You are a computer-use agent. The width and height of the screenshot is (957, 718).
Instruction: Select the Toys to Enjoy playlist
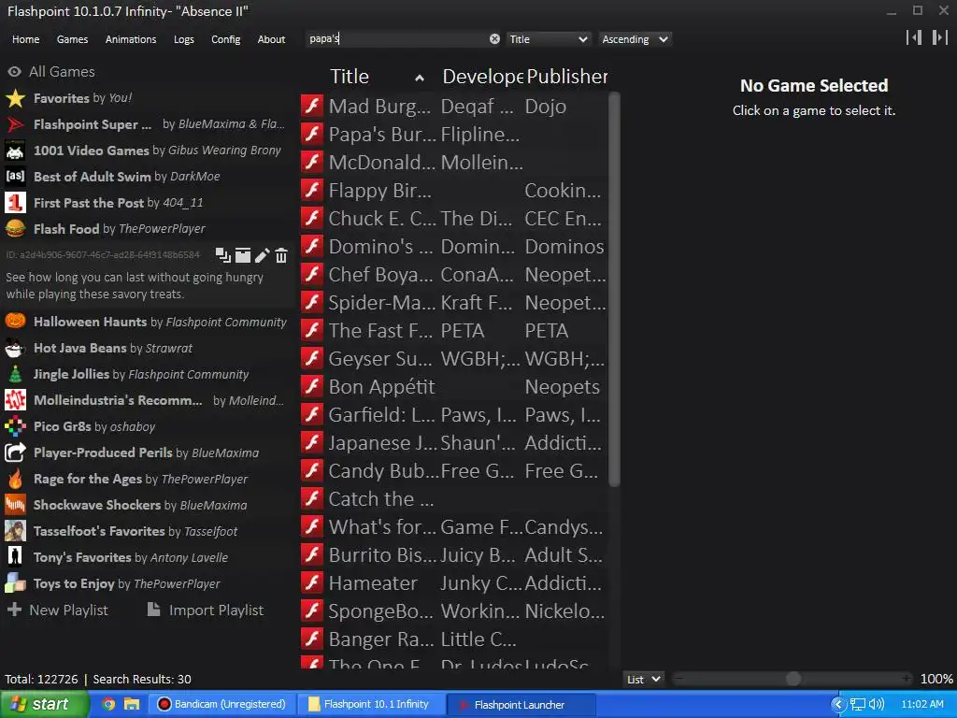(147, 583)
